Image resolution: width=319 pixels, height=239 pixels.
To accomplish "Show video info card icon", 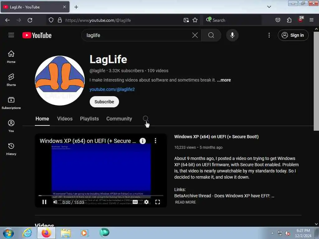I will tap(143, 141).
